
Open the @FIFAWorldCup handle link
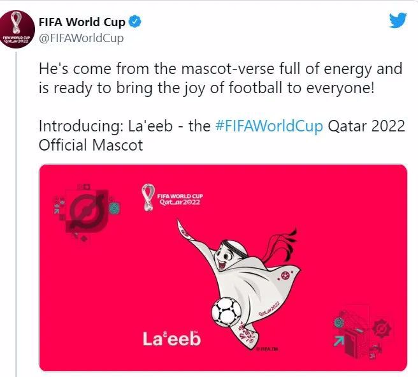[82, 38]
